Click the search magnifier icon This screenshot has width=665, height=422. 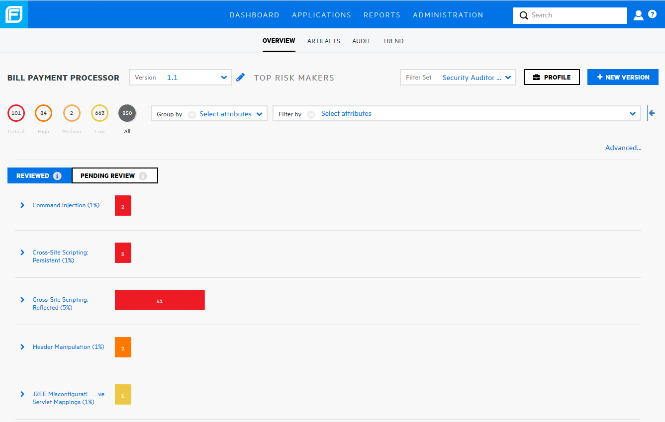[524, 15]
